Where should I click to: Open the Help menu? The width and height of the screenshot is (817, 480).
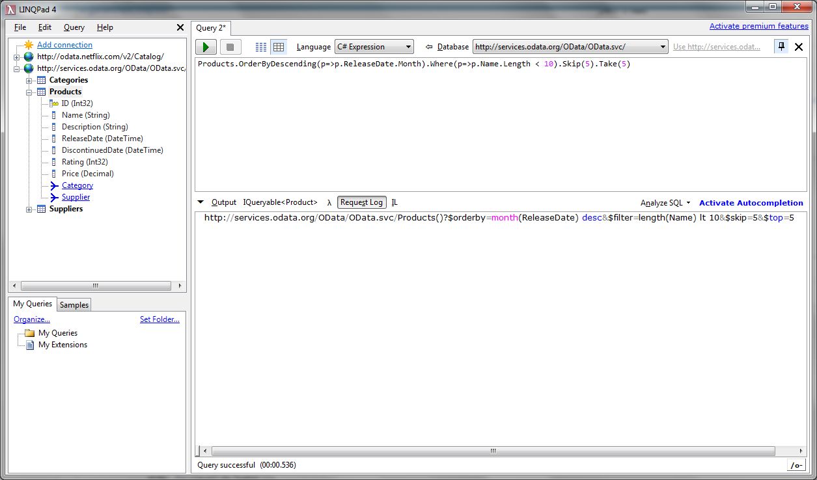pyautogui.click(x=105, y=27)
